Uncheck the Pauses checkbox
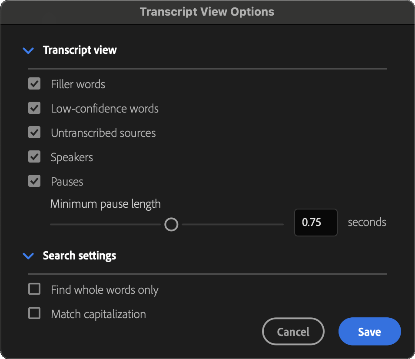 coord(34,181)
